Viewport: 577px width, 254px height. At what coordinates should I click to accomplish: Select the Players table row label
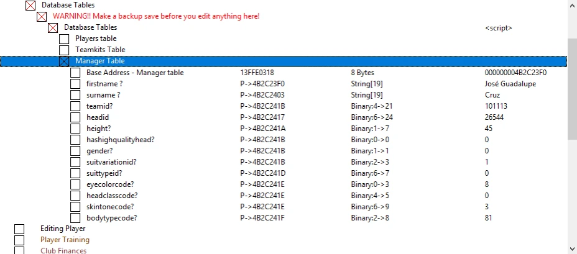tap(96, 39)
